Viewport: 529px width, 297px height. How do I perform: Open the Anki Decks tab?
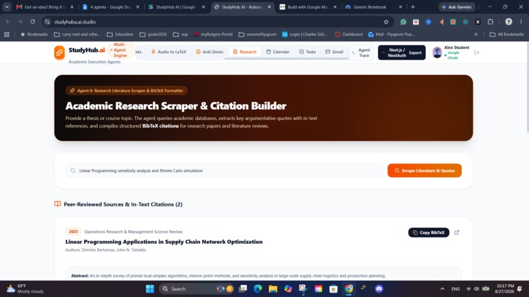(209, 52)
